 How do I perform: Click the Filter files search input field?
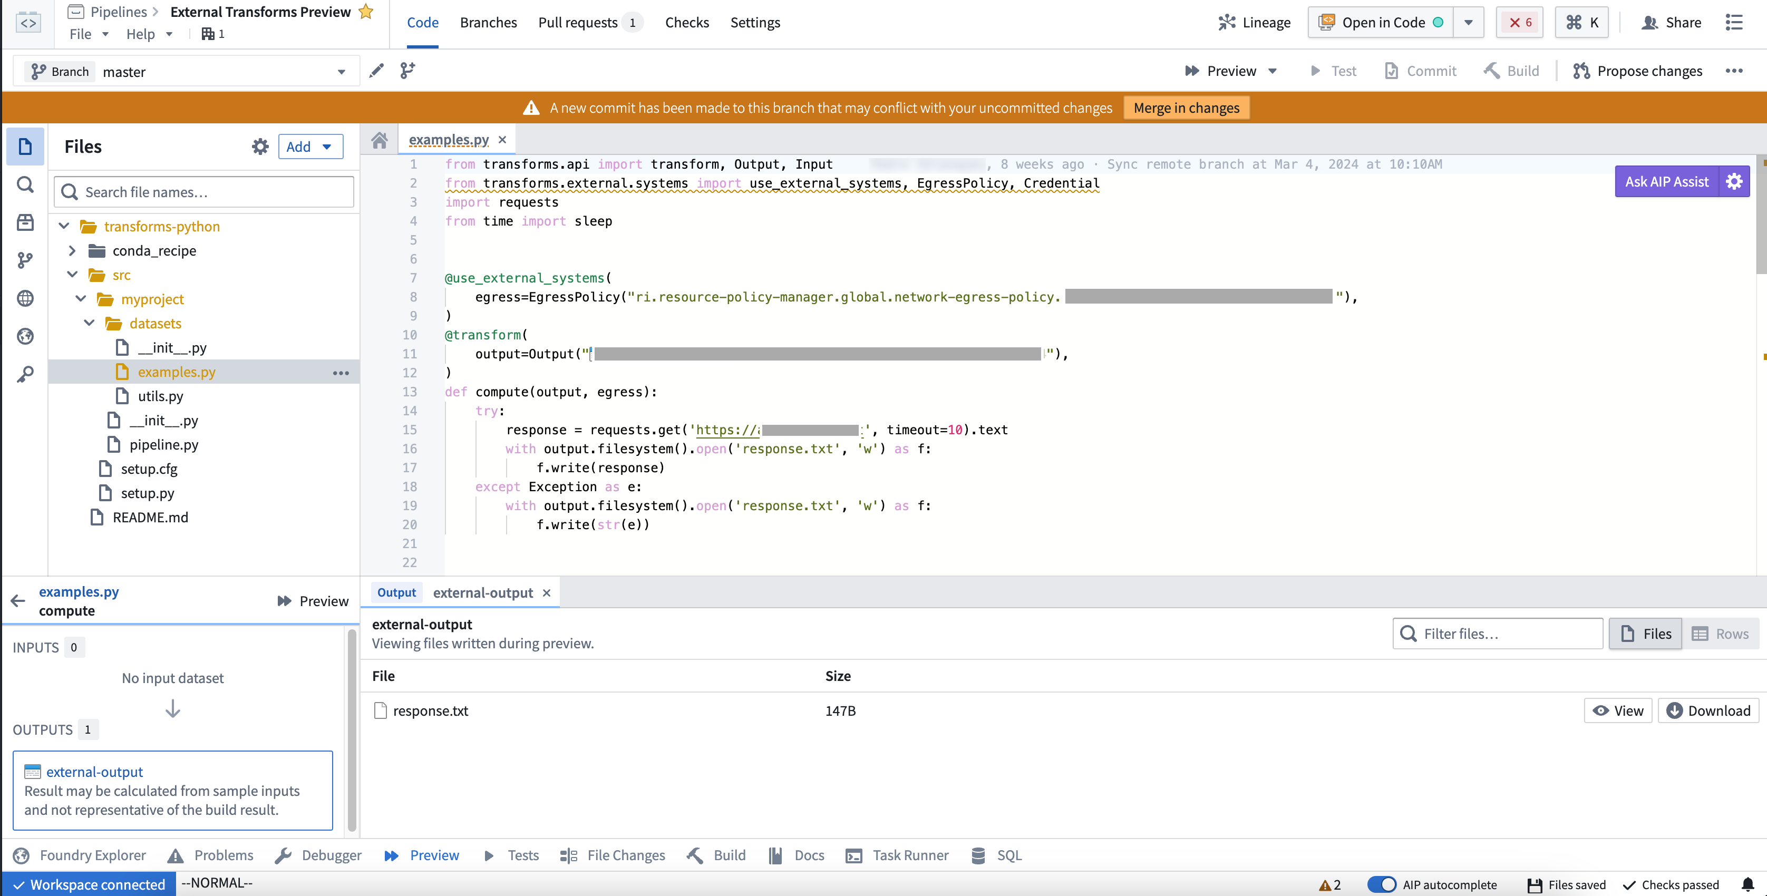pyautogui.click(x=1497, y=633)
